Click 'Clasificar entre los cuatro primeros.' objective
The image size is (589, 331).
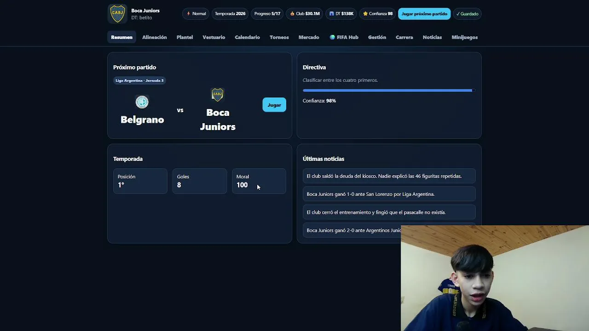coord(340,80)
